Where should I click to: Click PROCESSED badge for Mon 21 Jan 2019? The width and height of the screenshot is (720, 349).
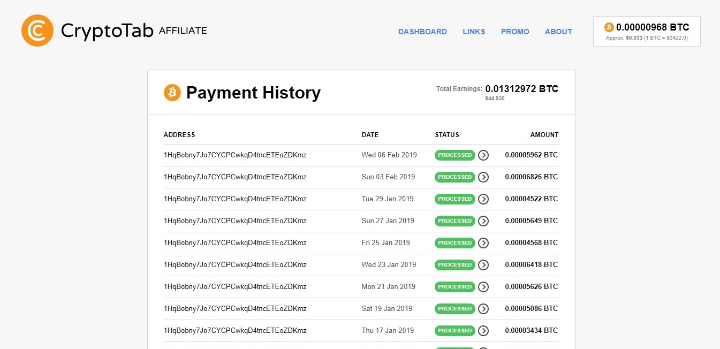click(455, 287)
